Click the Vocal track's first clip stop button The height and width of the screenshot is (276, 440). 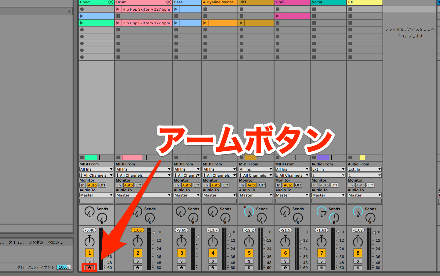tap(314, 9)
